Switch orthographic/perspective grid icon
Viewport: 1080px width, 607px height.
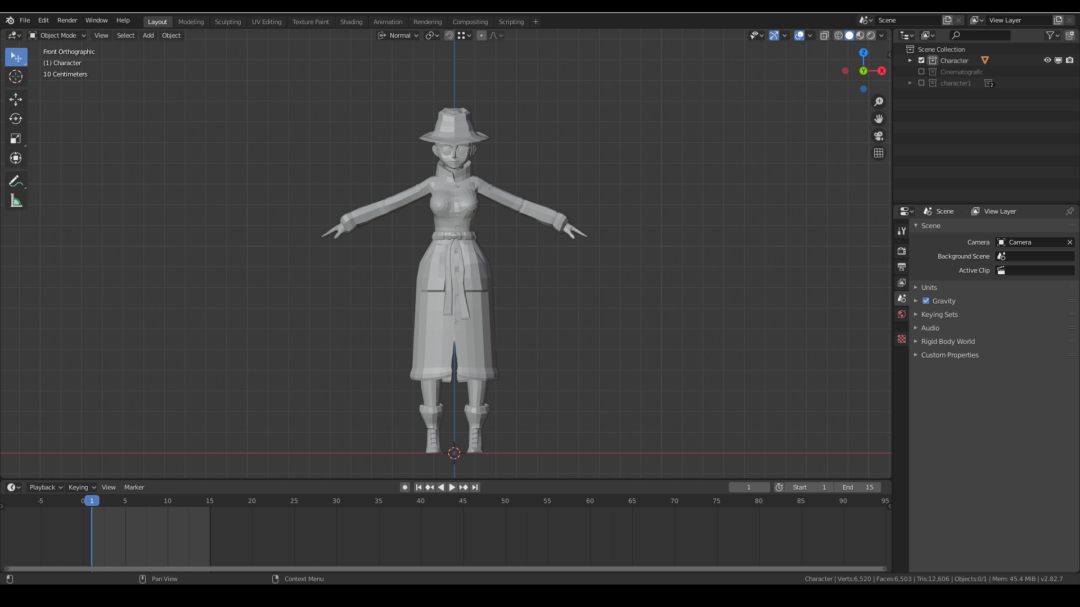[879, 153]
